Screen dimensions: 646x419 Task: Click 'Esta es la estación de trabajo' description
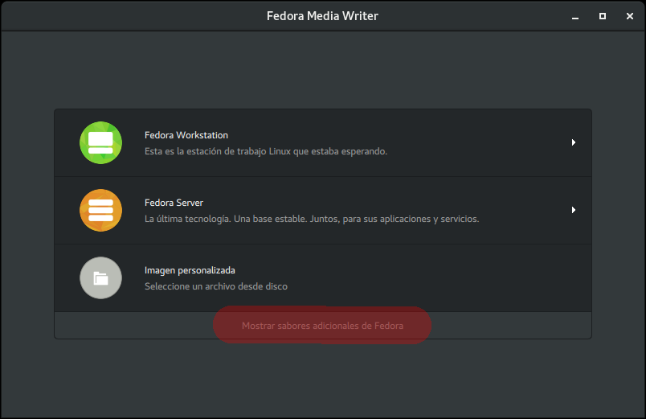pos(266,151)
